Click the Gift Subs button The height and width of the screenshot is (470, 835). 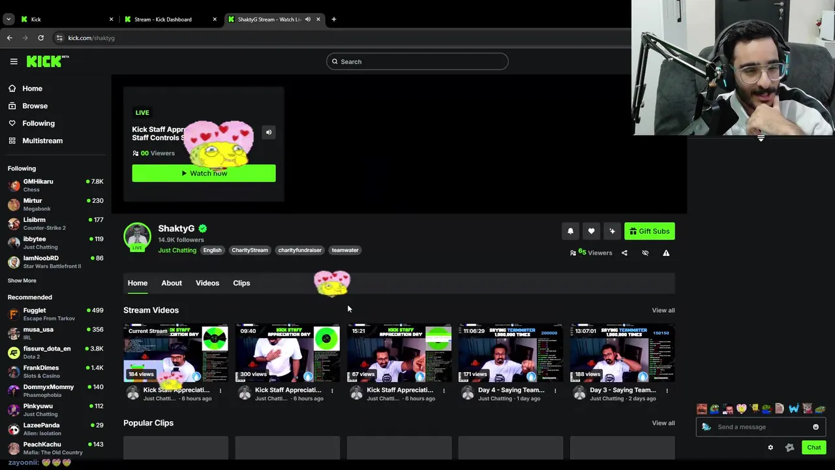point(649,231)
